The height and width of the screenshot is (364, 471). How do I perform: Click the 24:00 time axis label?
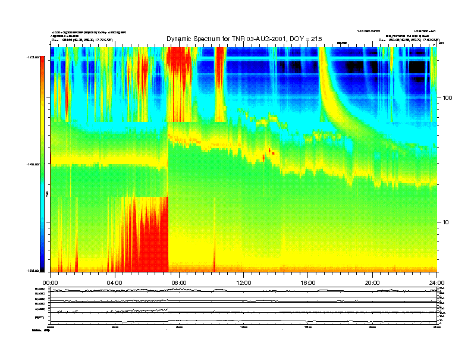pyautogui.click(x=437, y=283)
